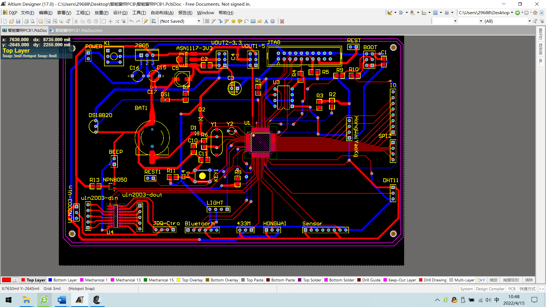Click the move selection cross icon
Screen dimensions: 546x307
coord(110,21)
